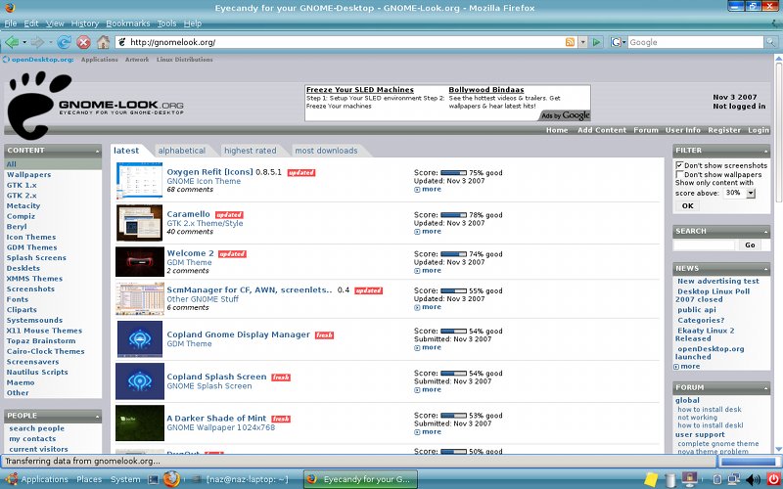
Task: Click the Ubuntu logo Applications menu icon
Action: pos(11,479)
